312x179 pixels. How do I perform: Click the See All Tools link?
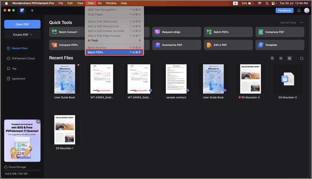point(288,23)
